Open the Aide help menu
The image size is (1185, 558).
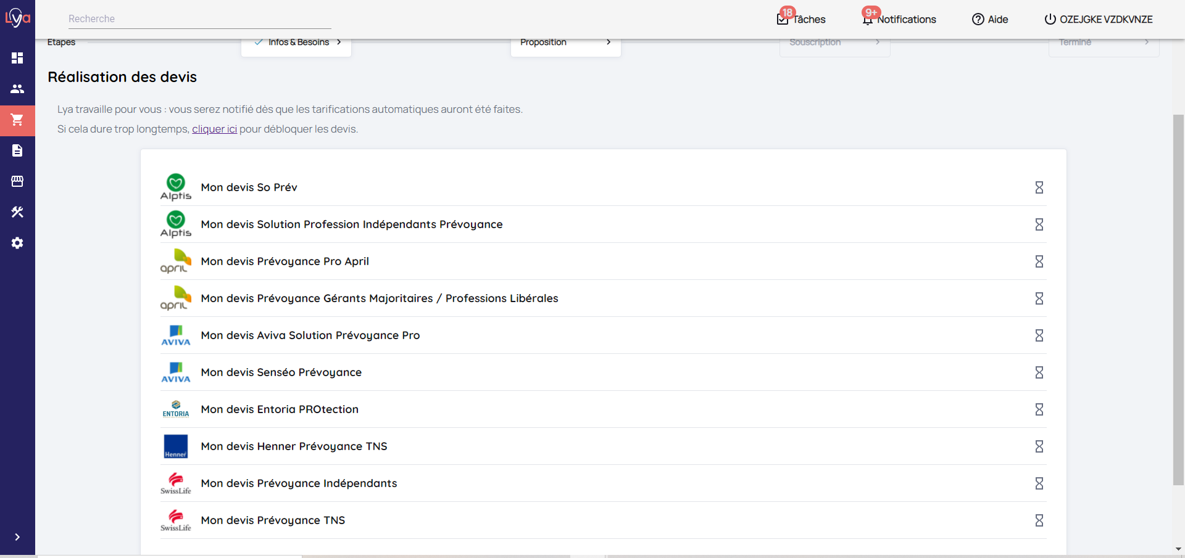[990, 19]
